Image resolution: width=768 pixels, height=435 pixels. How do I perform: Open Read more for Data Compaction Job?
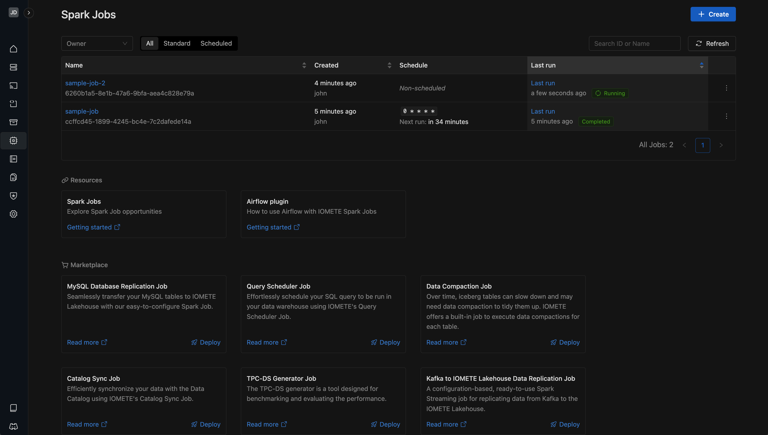446,342
